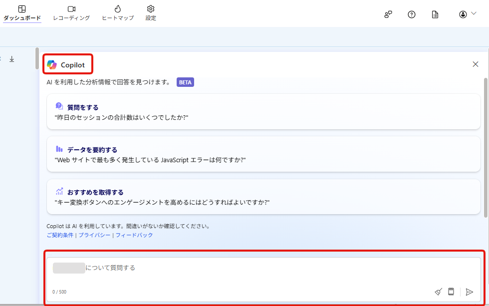Go to the 設定 tab

(151, 13)
